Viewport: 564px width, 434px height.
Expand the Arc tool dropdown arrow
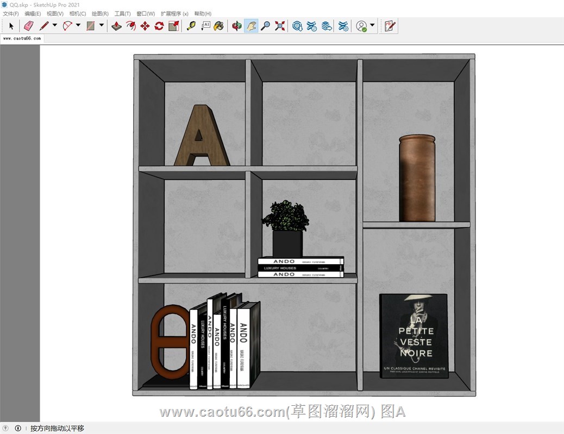(78, 25)
